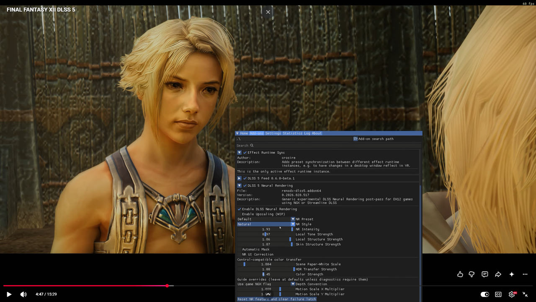
Task: Open more actions three-dot menu
Action: (525, 274)
